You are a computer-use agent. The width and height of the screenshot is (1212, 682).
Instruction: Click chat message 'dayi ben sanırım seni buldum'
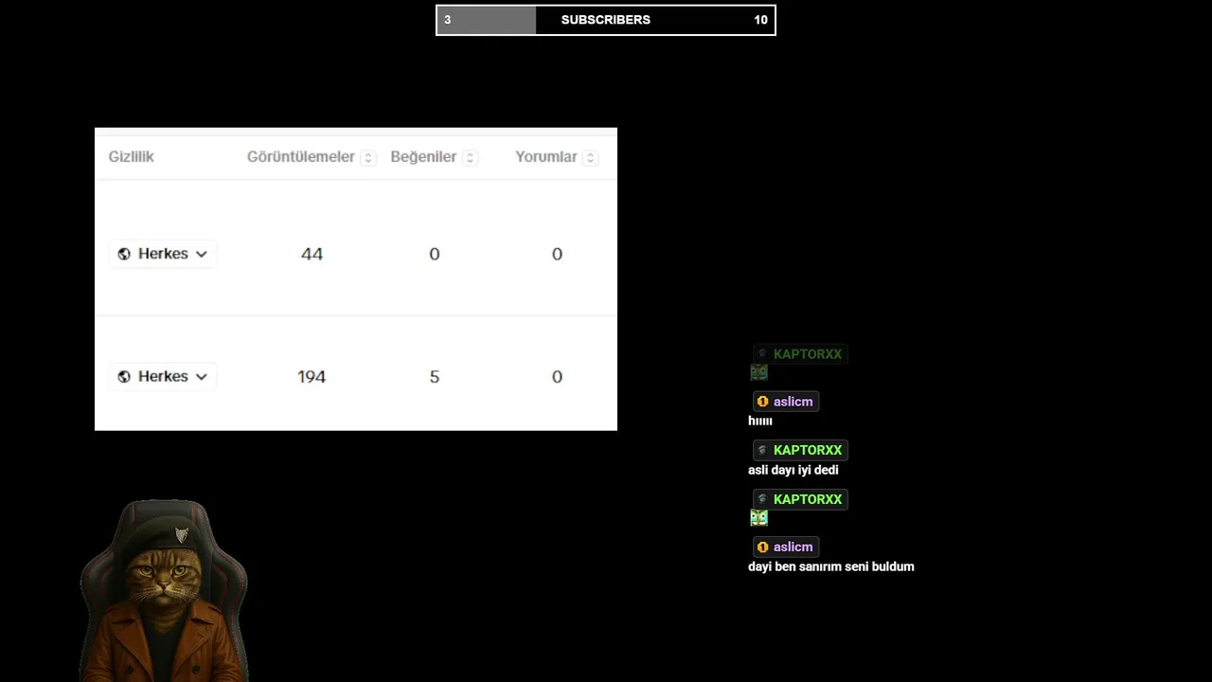pos(831,566)
